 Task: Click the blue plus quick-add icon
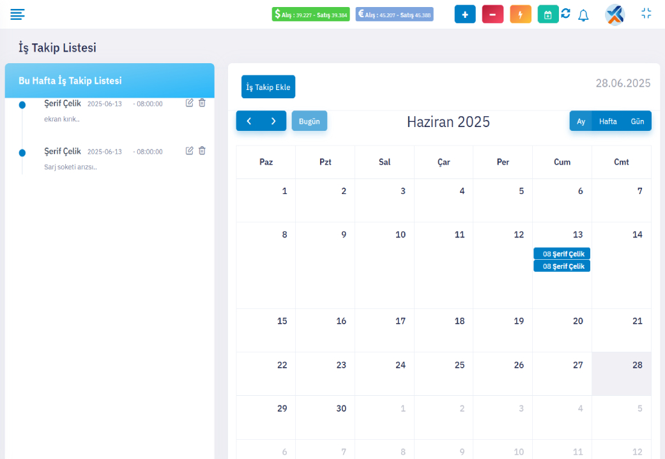coord(464,14)
